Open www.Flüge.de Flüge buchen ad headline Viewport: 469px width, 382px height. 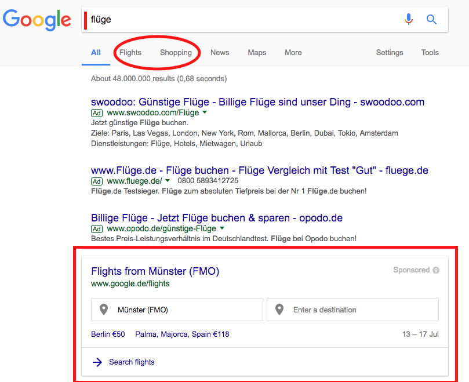point(260,170)
